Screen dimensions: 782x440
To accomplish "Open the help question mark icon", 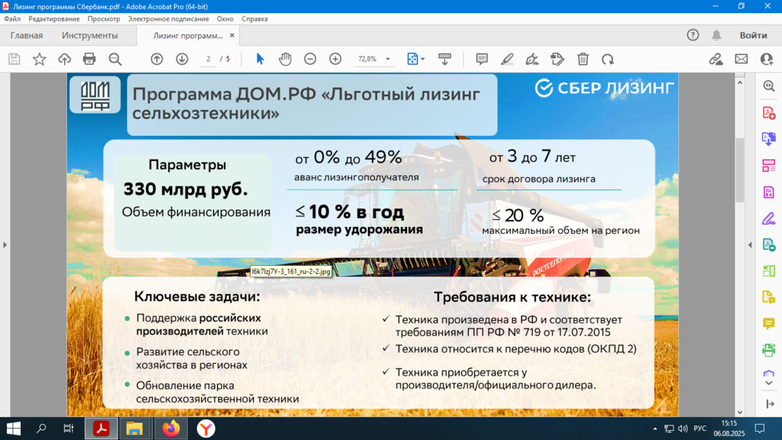I will point(693,35).
